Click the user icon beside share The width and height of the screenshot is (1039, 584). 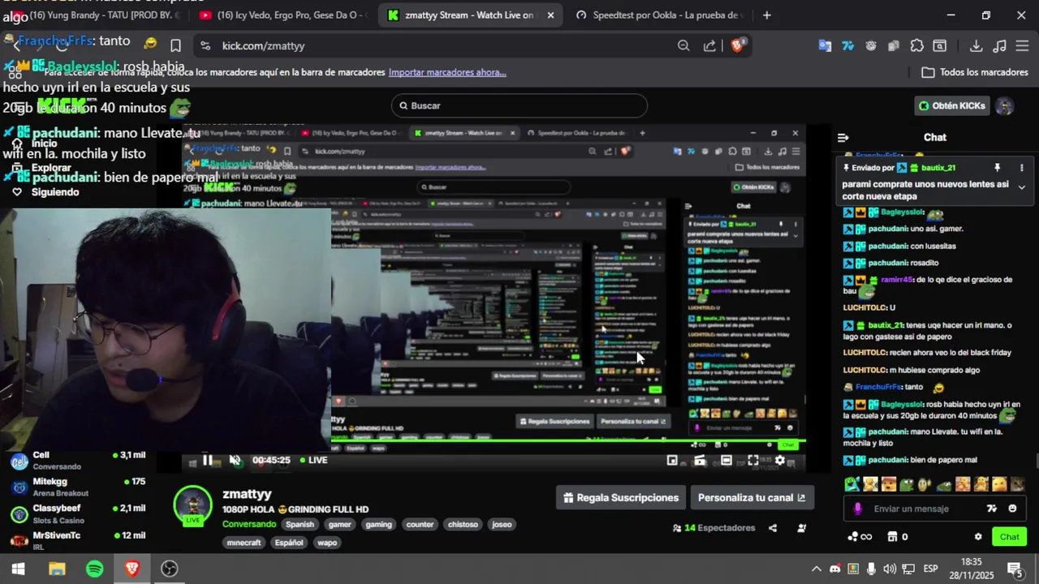[x=802, y=528]
